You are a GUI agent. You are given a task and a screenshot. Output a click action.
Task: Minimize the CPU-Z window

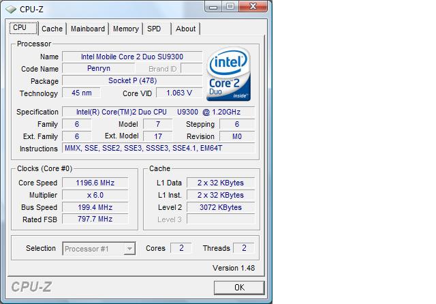point(213,6)
